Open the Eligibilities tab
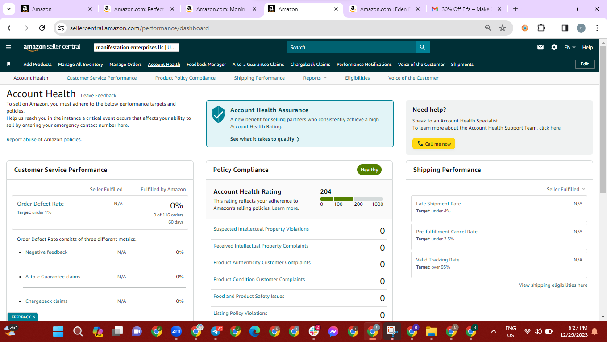607x342 pixels. [358, 78]
